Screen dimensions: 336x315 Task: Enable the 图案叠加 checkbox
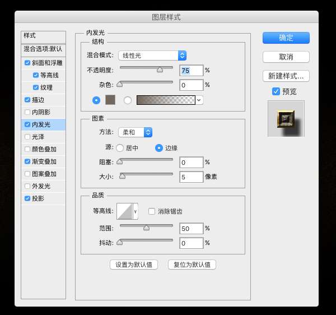coord(27,174)
